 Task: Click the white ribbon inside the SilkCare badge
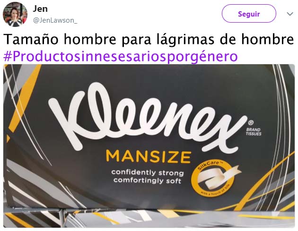[x=219, y=177]
